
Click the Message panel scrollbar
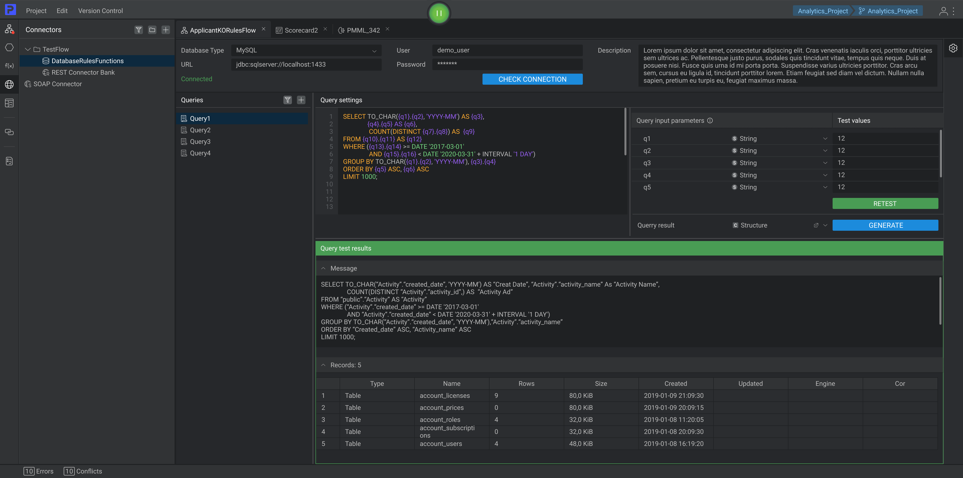pyautogui.click(x=941, y=301)
